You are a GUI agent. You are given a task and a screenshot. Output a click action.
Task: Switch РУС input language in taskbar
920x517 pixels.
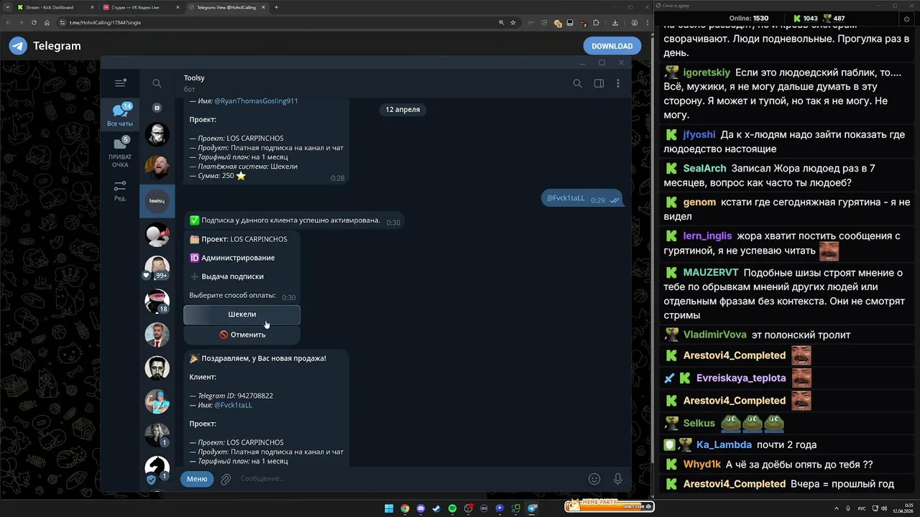[x=862, y=508]
